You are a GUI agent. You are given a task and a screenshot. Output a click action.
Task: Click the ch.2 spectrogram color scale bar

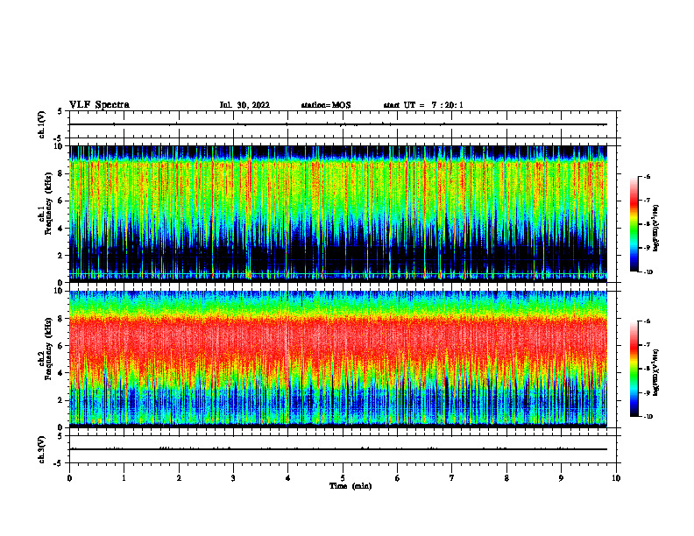coord(634,369)
